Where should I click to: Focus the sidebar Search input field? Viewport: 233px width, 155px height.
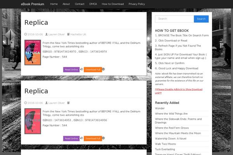[174, 19]
